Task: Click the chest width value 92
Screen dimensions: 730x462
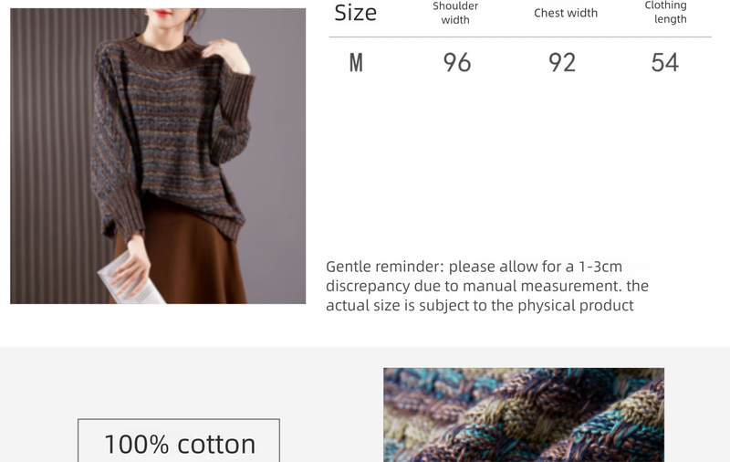Action: (x=562, y=62)
